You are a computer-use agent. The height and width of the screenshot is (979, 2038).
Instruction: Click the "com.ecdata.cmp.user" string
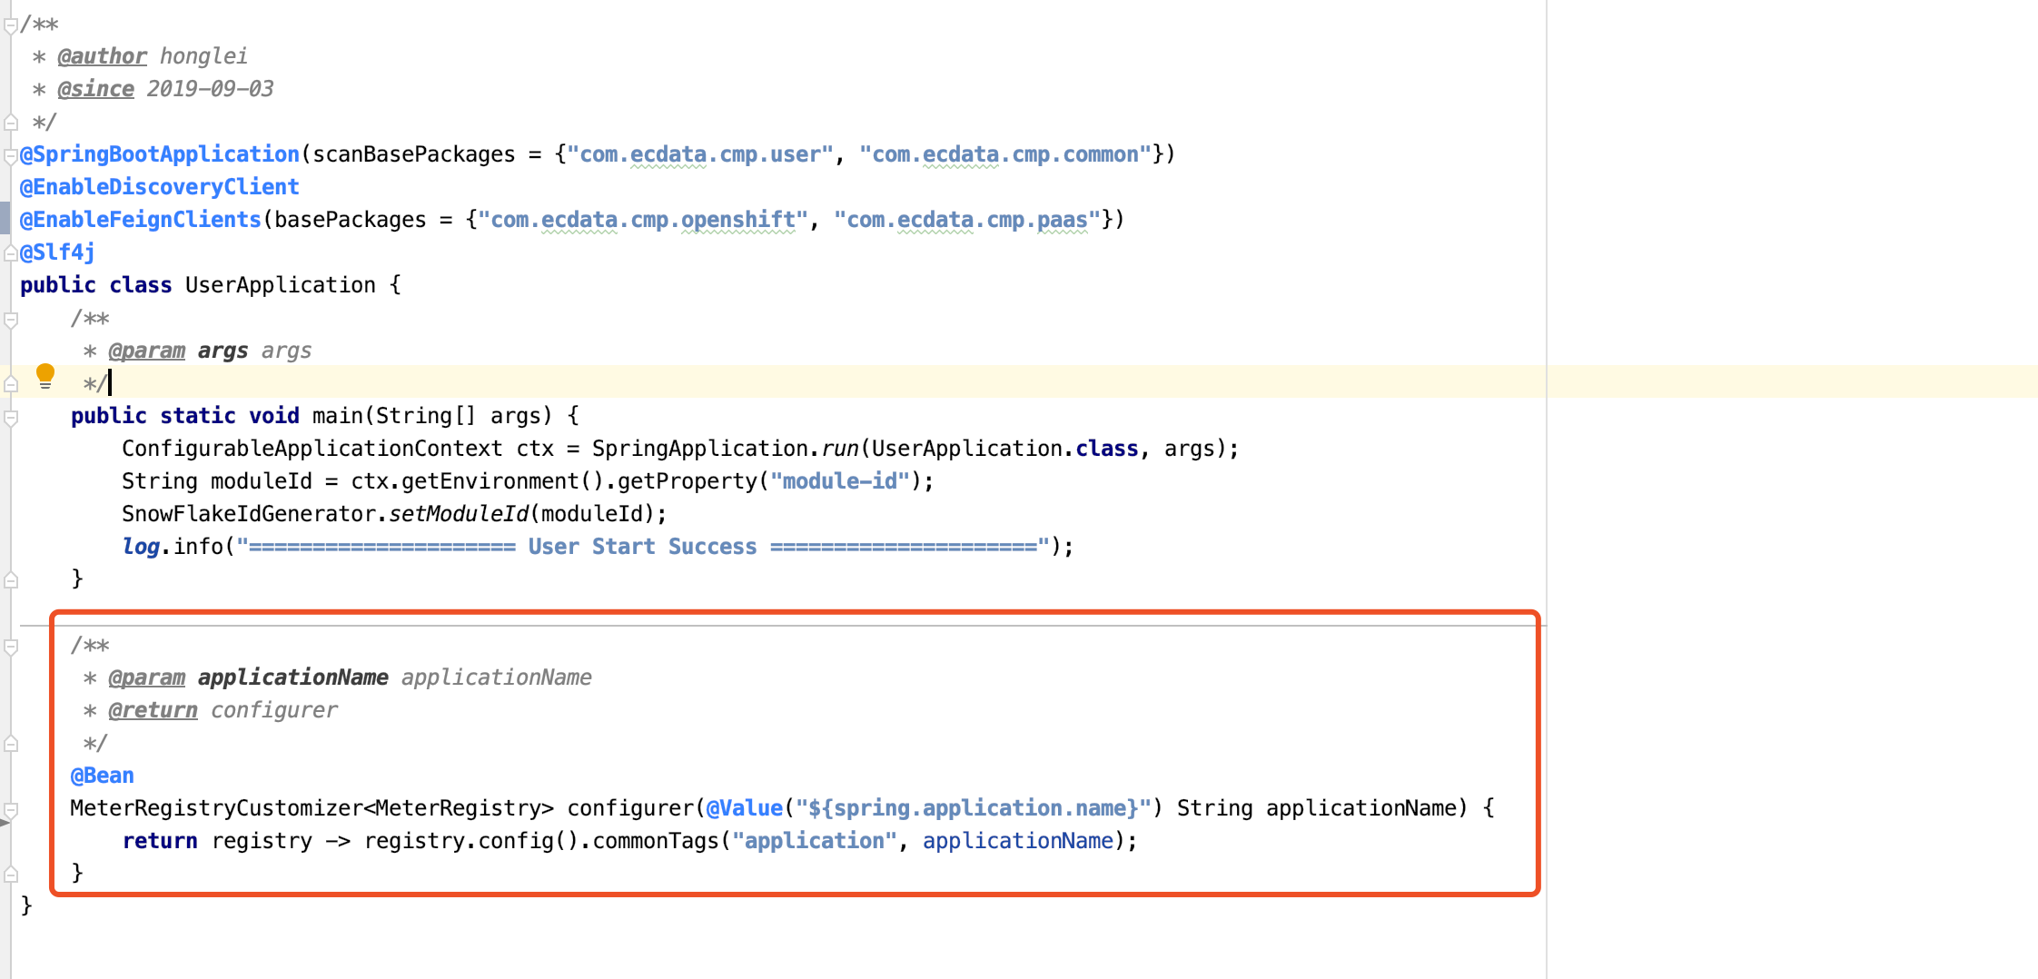(x=700, y=154)
